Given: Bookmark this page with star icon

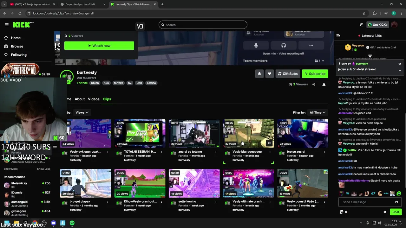Looking at the screenshot, I should [364, 13].
